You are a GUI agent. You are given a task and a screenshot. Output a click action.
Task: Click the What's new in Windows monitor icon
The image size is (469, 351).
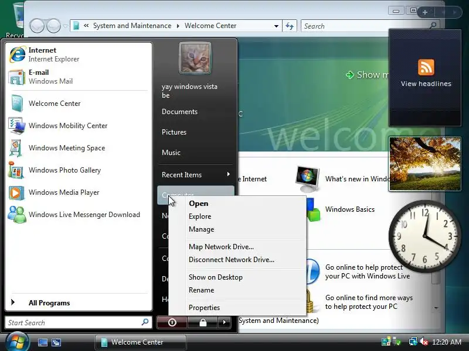307,178
